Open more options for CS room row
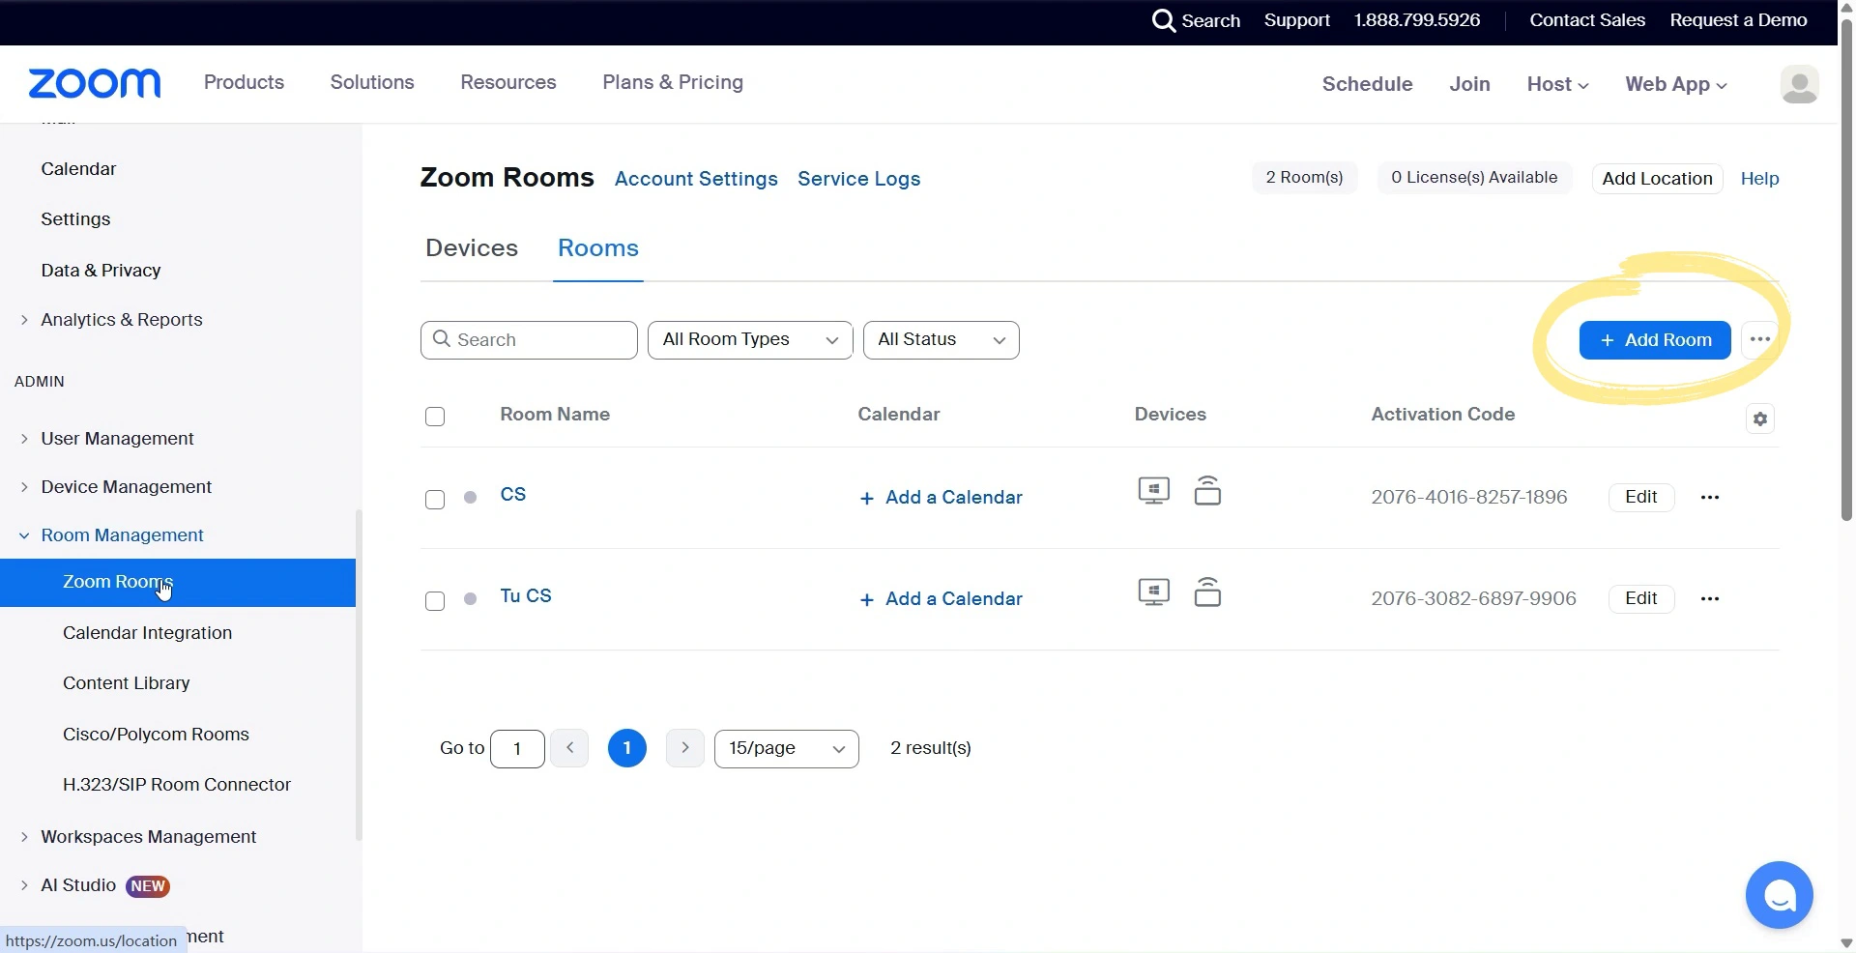The height and width of the screenshot is (953, 1856). click(x=1710, y=497)
